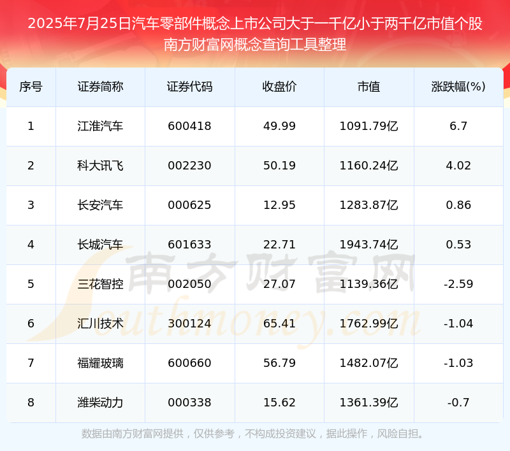Select the stock name 福耀玻璃
Screen dimensions: 510x451
click(x=100, y=363)
